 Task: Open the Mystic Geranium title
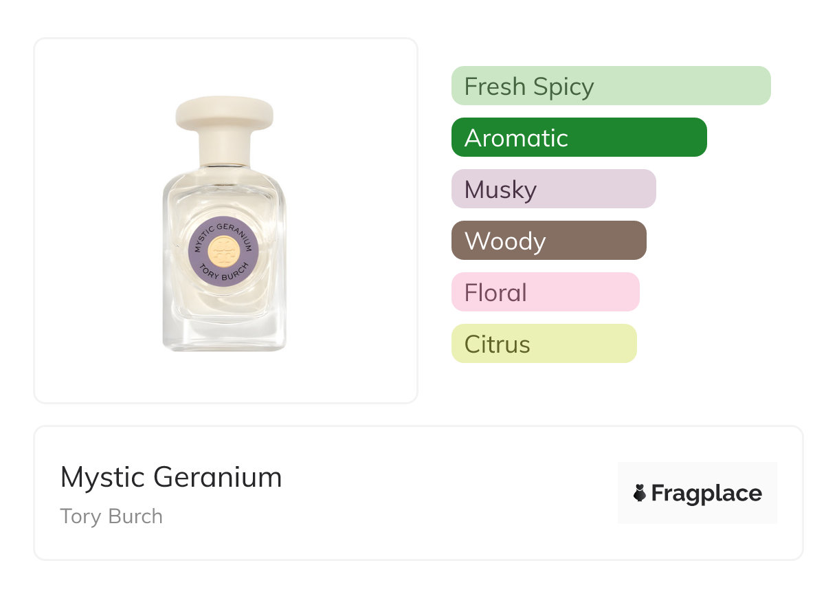(171, 477)
